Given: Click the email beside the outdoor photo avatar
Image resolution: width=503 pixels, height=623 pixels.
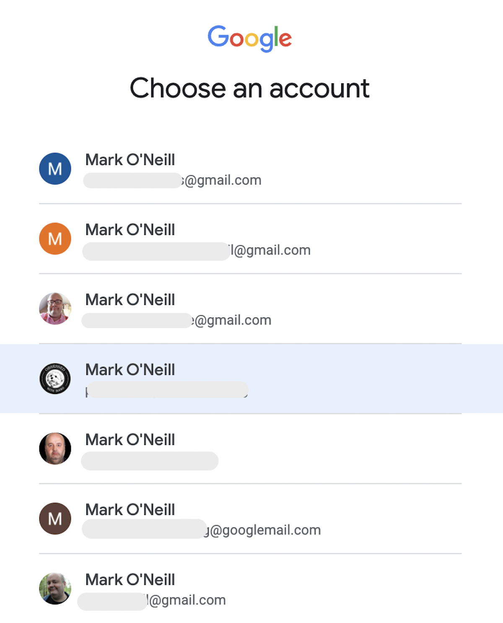Looking at the screenshot, I should click(152, 600).
